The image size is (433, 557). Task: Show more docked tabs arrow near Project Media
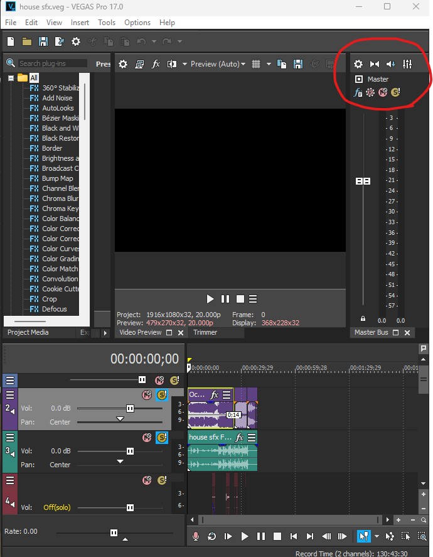click(x=105, y=333)
